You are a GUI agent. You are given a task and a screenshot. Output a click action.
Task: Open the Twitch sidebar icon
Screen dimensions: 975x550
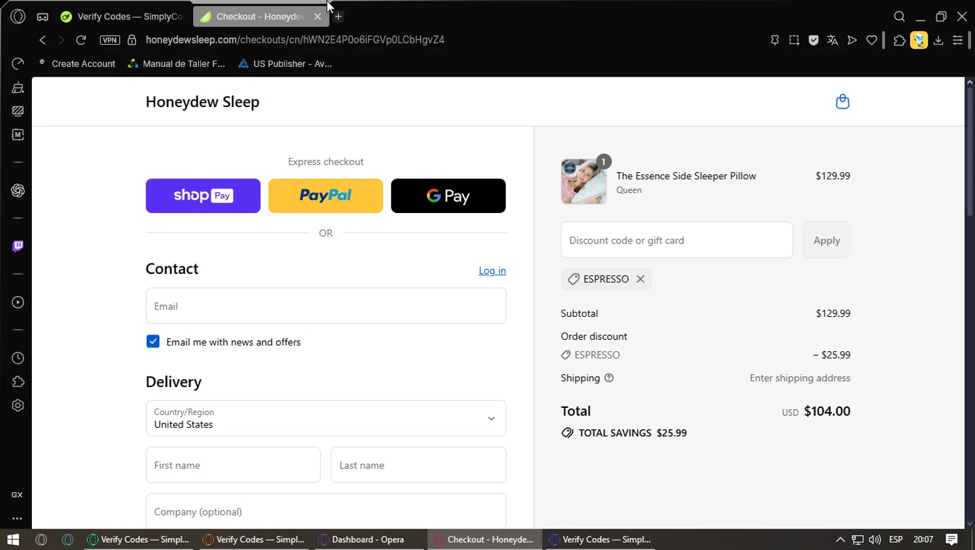click(x=18, y=246)
